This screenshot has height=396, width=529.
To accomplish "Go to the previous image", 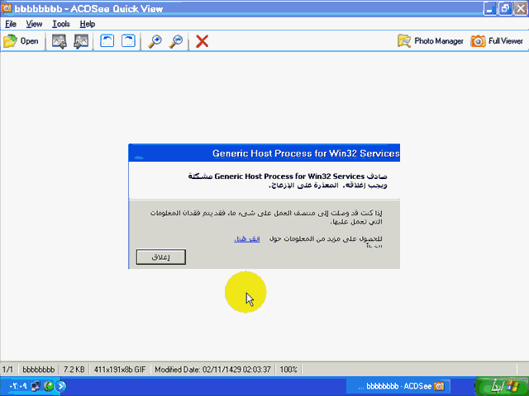I will click(60, 41).
